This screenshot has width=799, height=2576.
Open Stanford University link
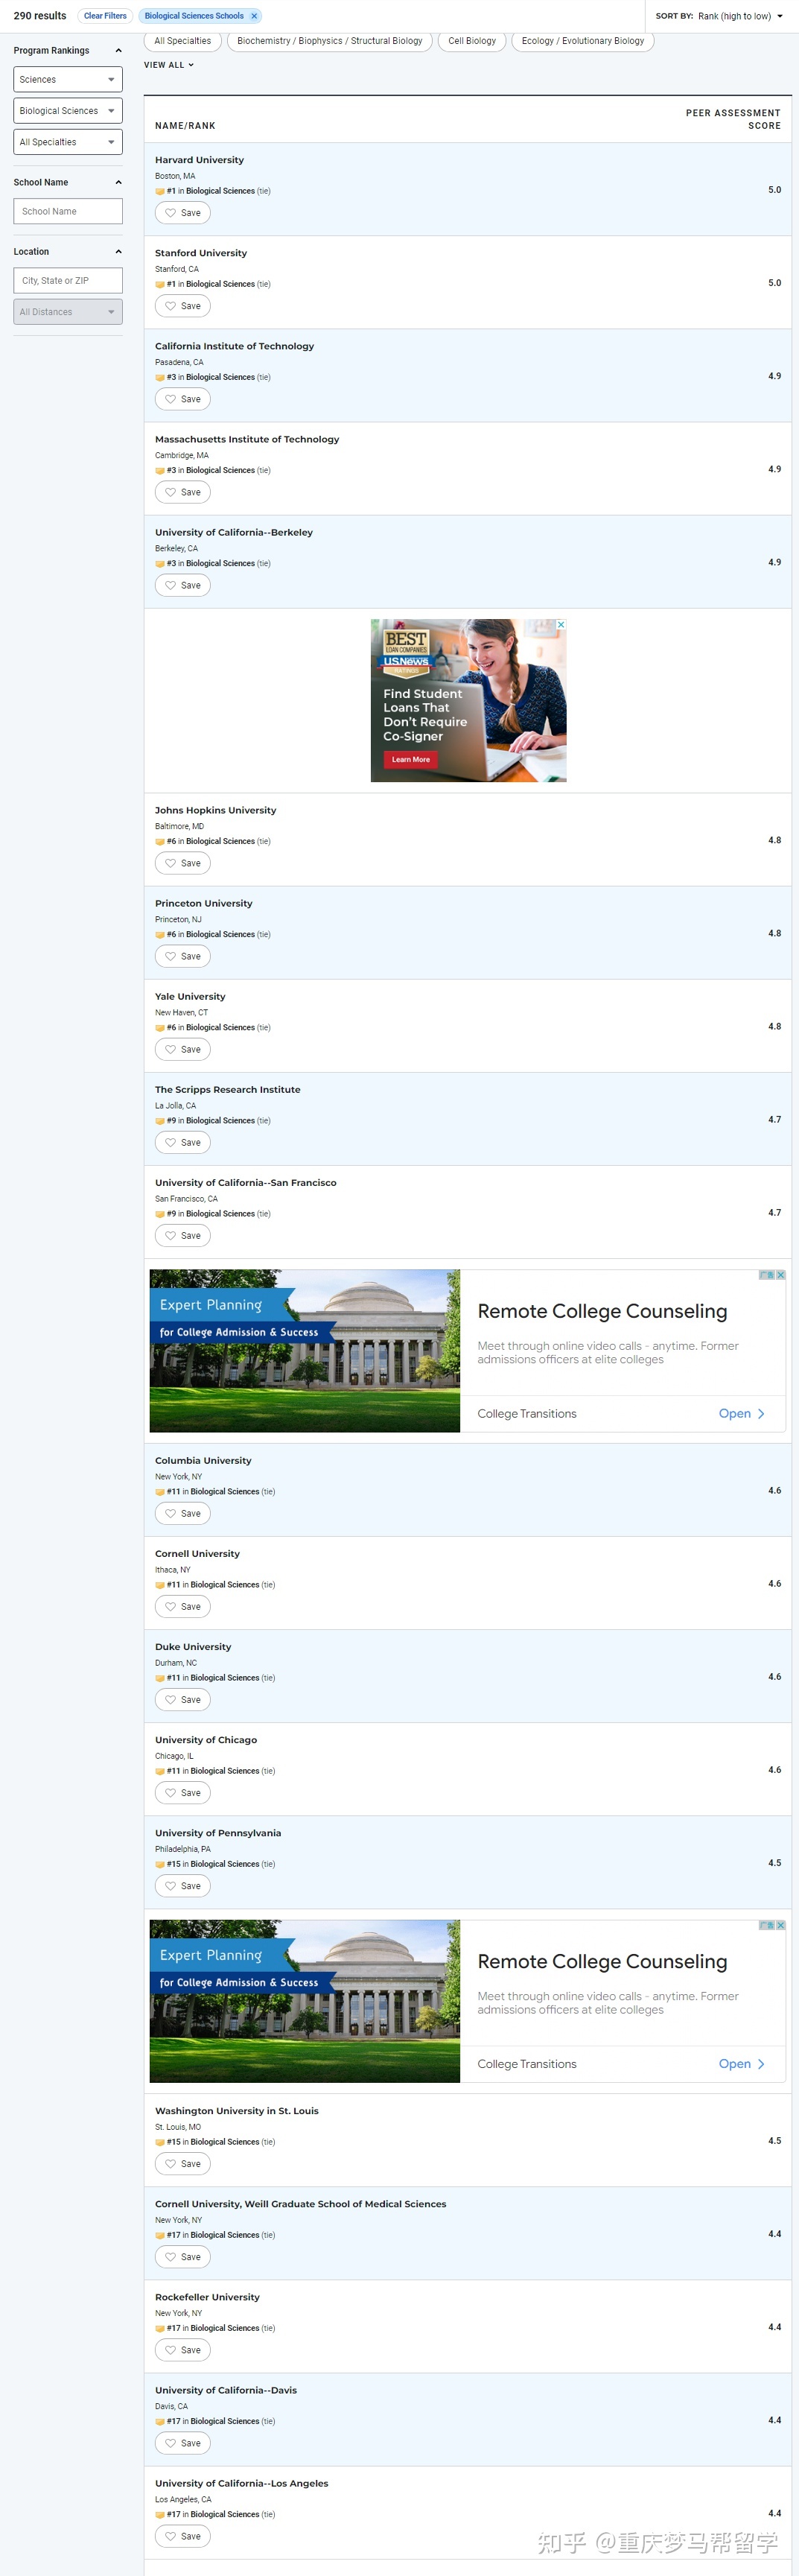point(201,253)
